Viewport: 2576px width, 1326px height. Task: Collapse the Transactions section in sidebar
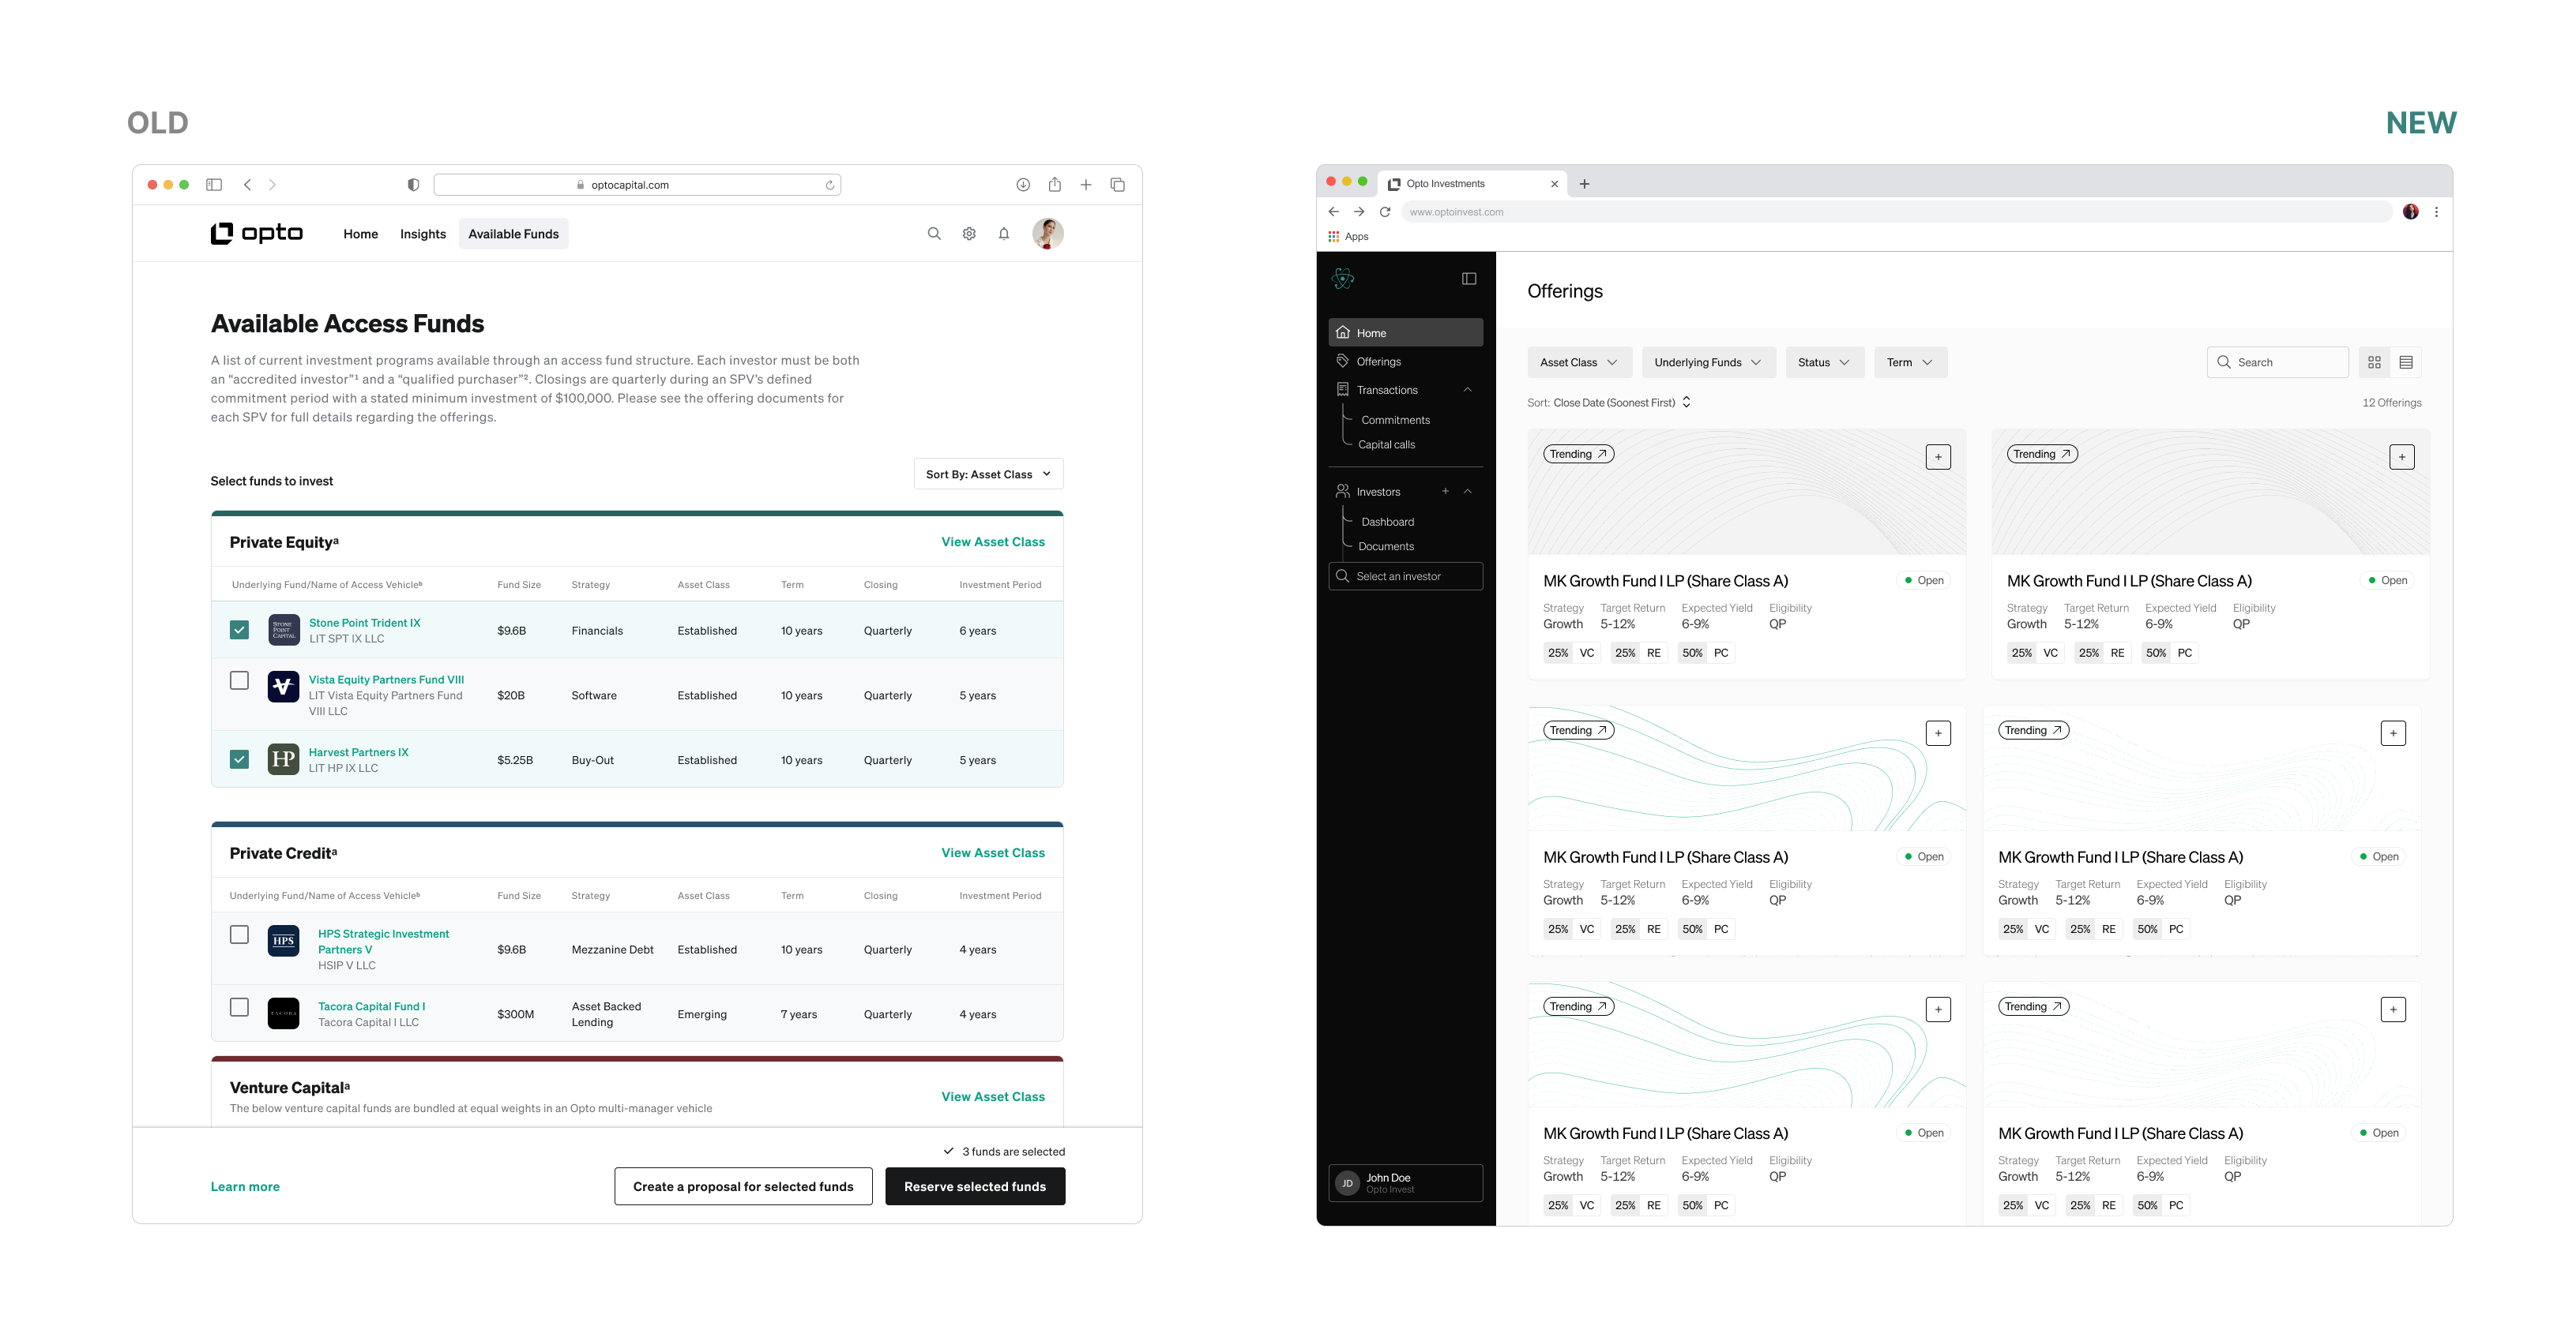tap(1468, 390)
